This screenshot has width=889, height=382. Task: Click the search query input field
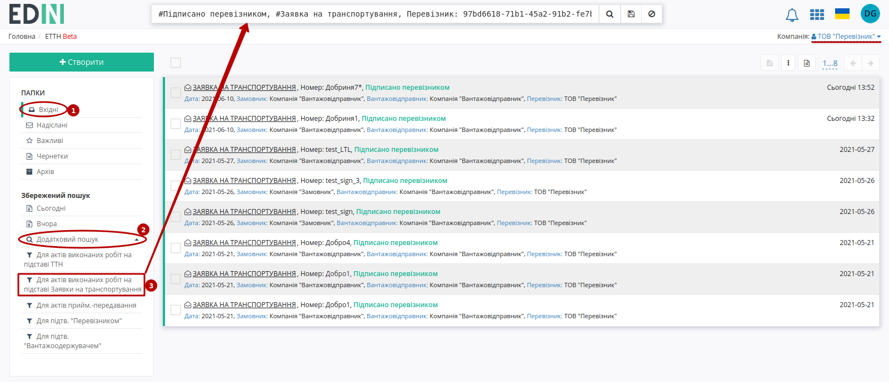pos(375,14)
